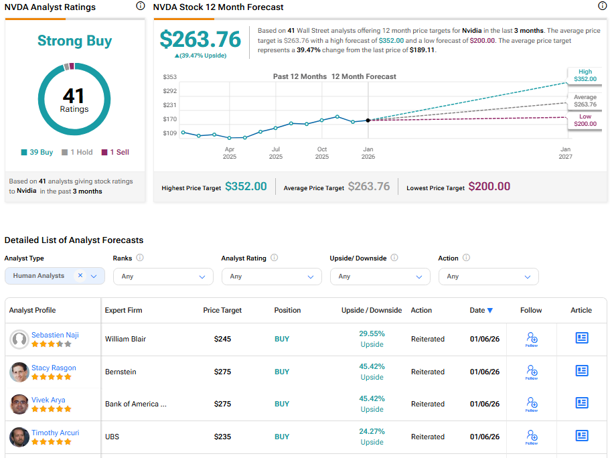Open article icon for Vivek Arya

pos(582,403)
